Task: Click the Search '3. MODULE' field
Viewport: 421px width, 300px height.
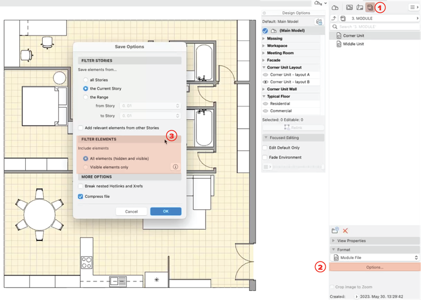Action: (x=375, y=26)
